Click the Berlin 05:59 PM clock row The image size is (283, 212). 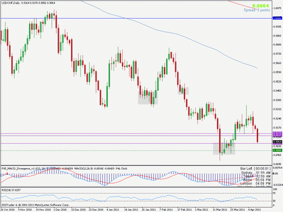pos(257,180)
